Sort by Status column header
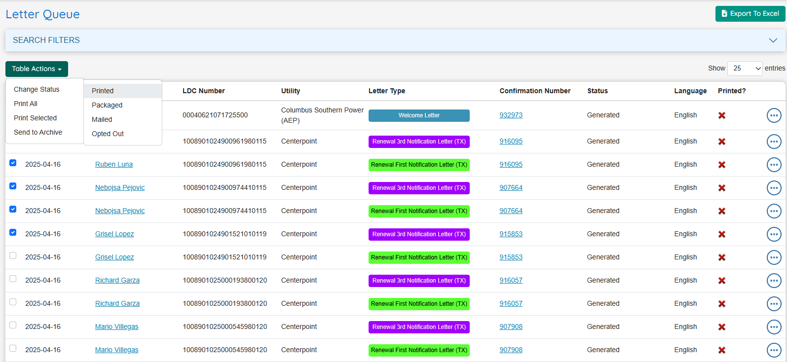Image resolution: width=787 pixels, height=362 pixels. point(598,91)
